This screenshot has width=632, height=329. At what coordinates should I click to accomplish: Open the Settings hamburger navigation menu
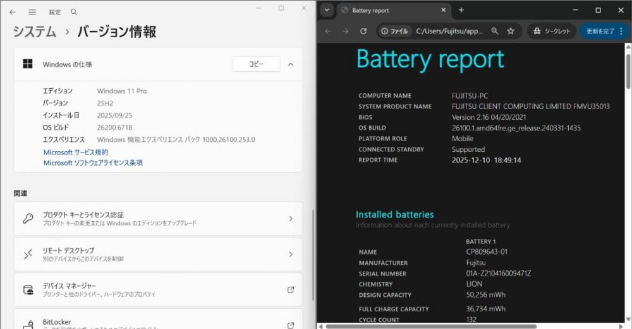[x=32, y=12]
